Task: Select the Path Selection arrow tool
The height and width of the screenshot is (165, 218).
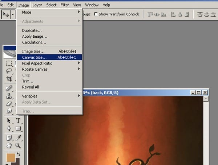Action: pyautogui.click(x=9, y=120)
